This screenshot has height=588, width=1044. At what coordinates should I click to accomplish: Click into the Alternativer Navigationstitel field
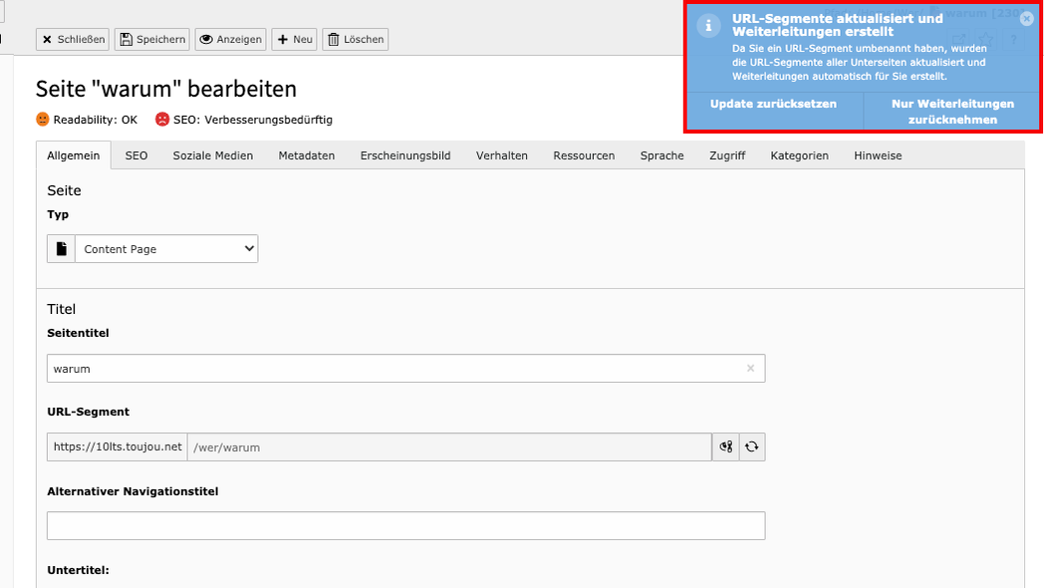[x=405, y=526]
